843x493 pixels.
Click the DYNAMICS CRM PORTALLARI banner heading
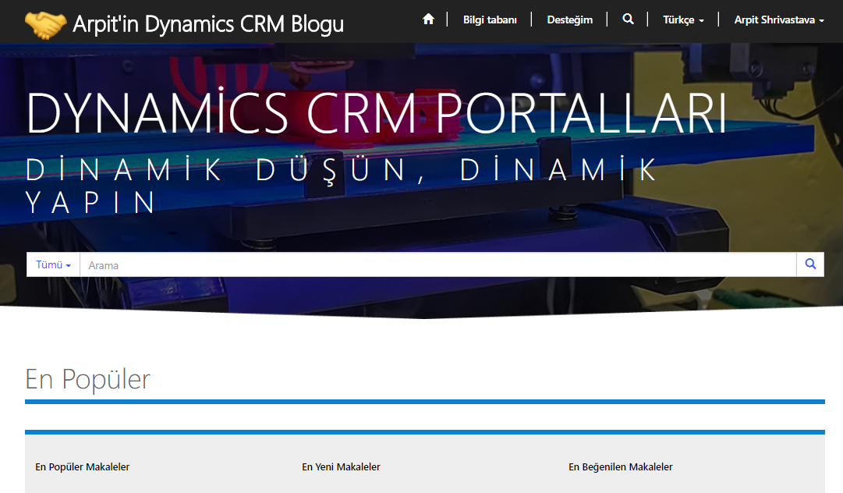tap(376, 112)
